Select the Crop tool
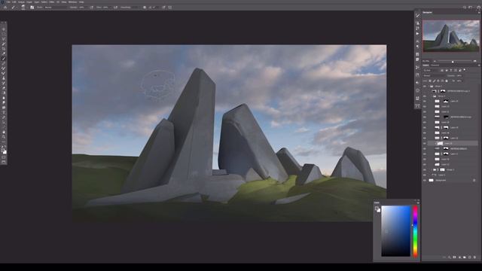Screen dimensions: 482x271 (4, 48)
